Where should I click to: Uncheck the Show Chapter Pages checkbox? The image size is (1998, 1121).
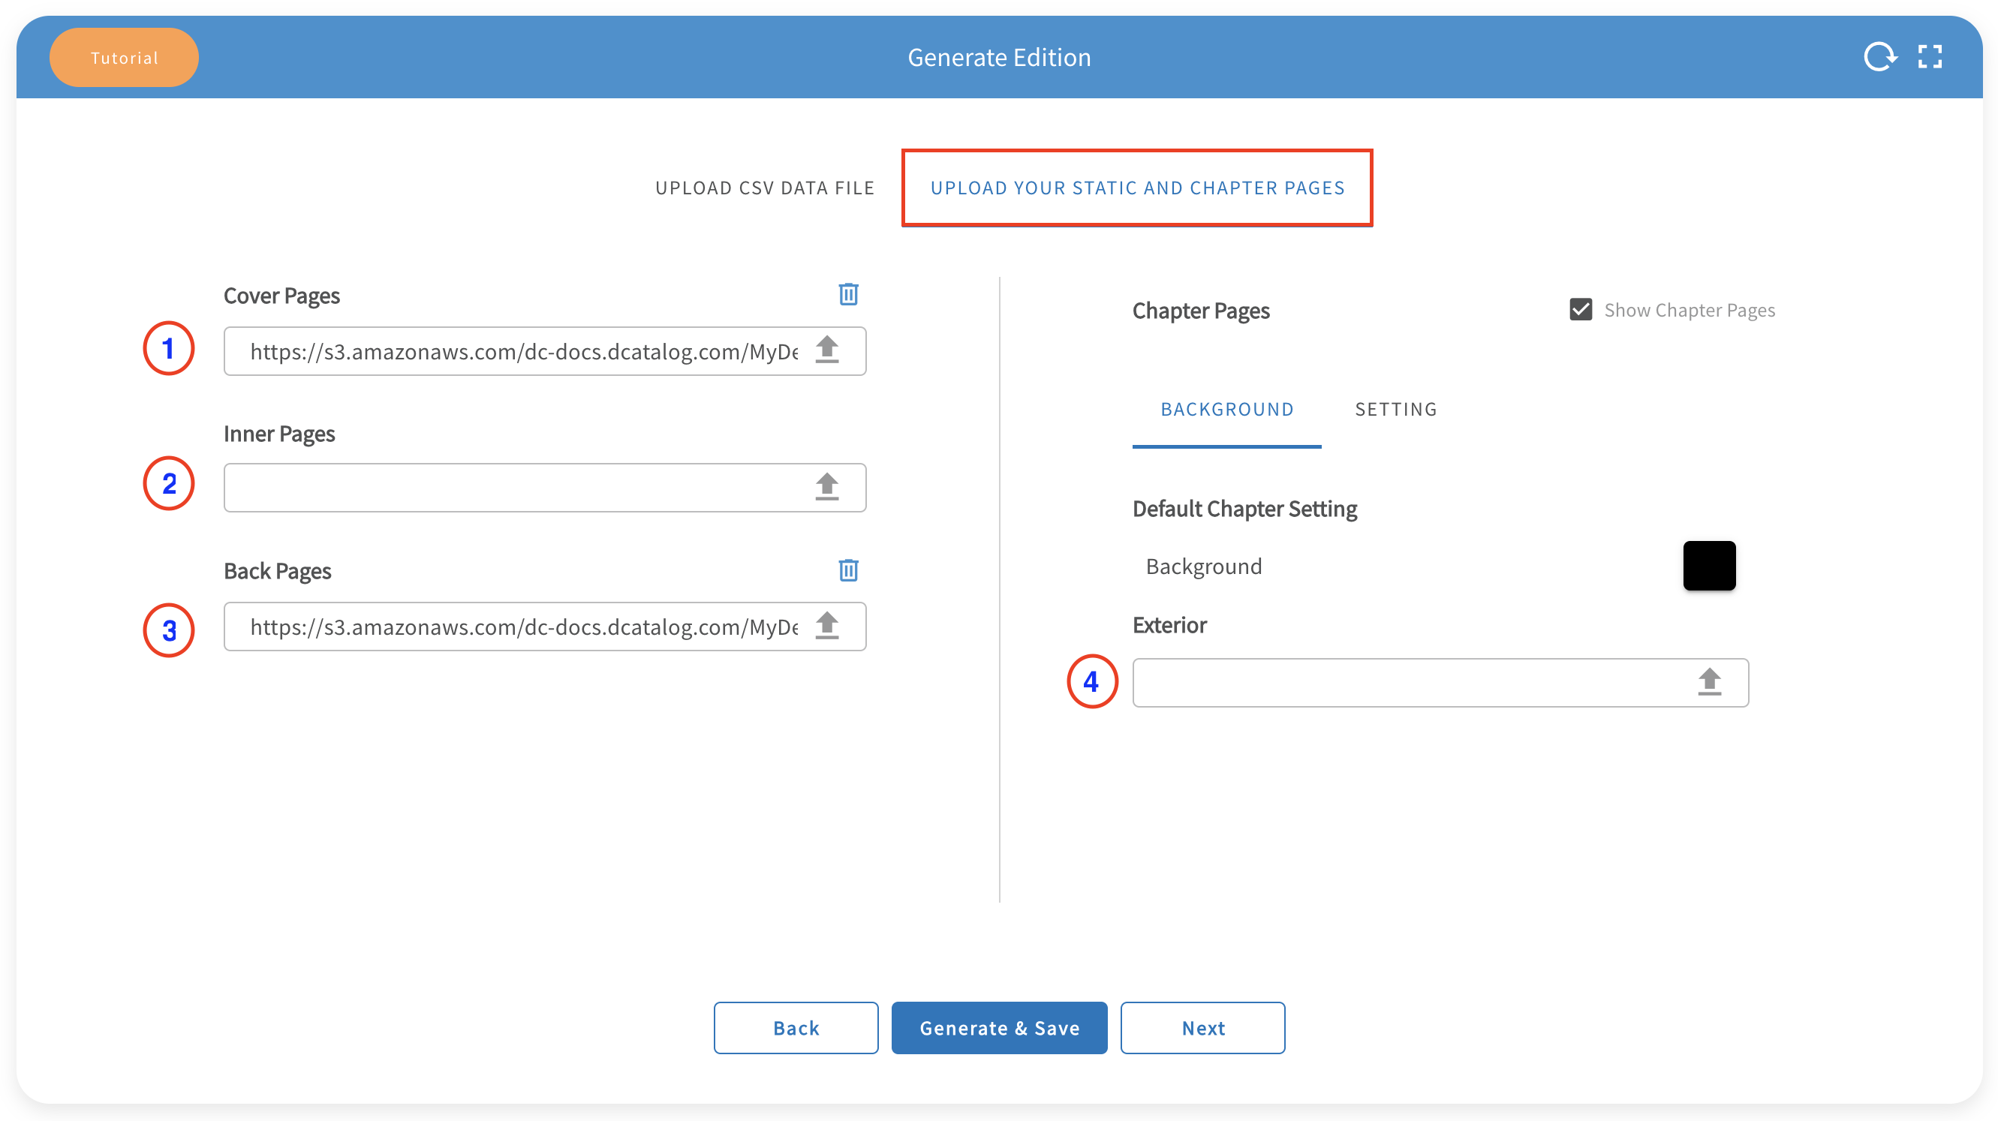pos(1581,310)
